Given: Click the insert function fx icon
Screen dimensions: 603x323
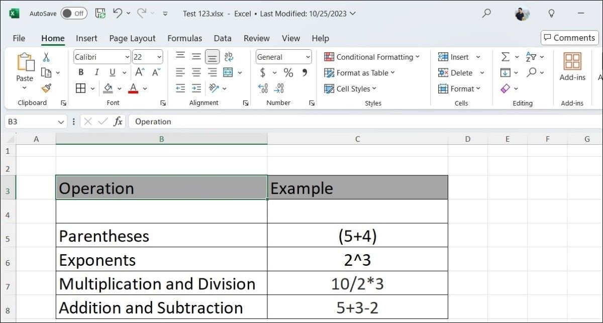Looking at the screenshot, I should coord(118,121).
